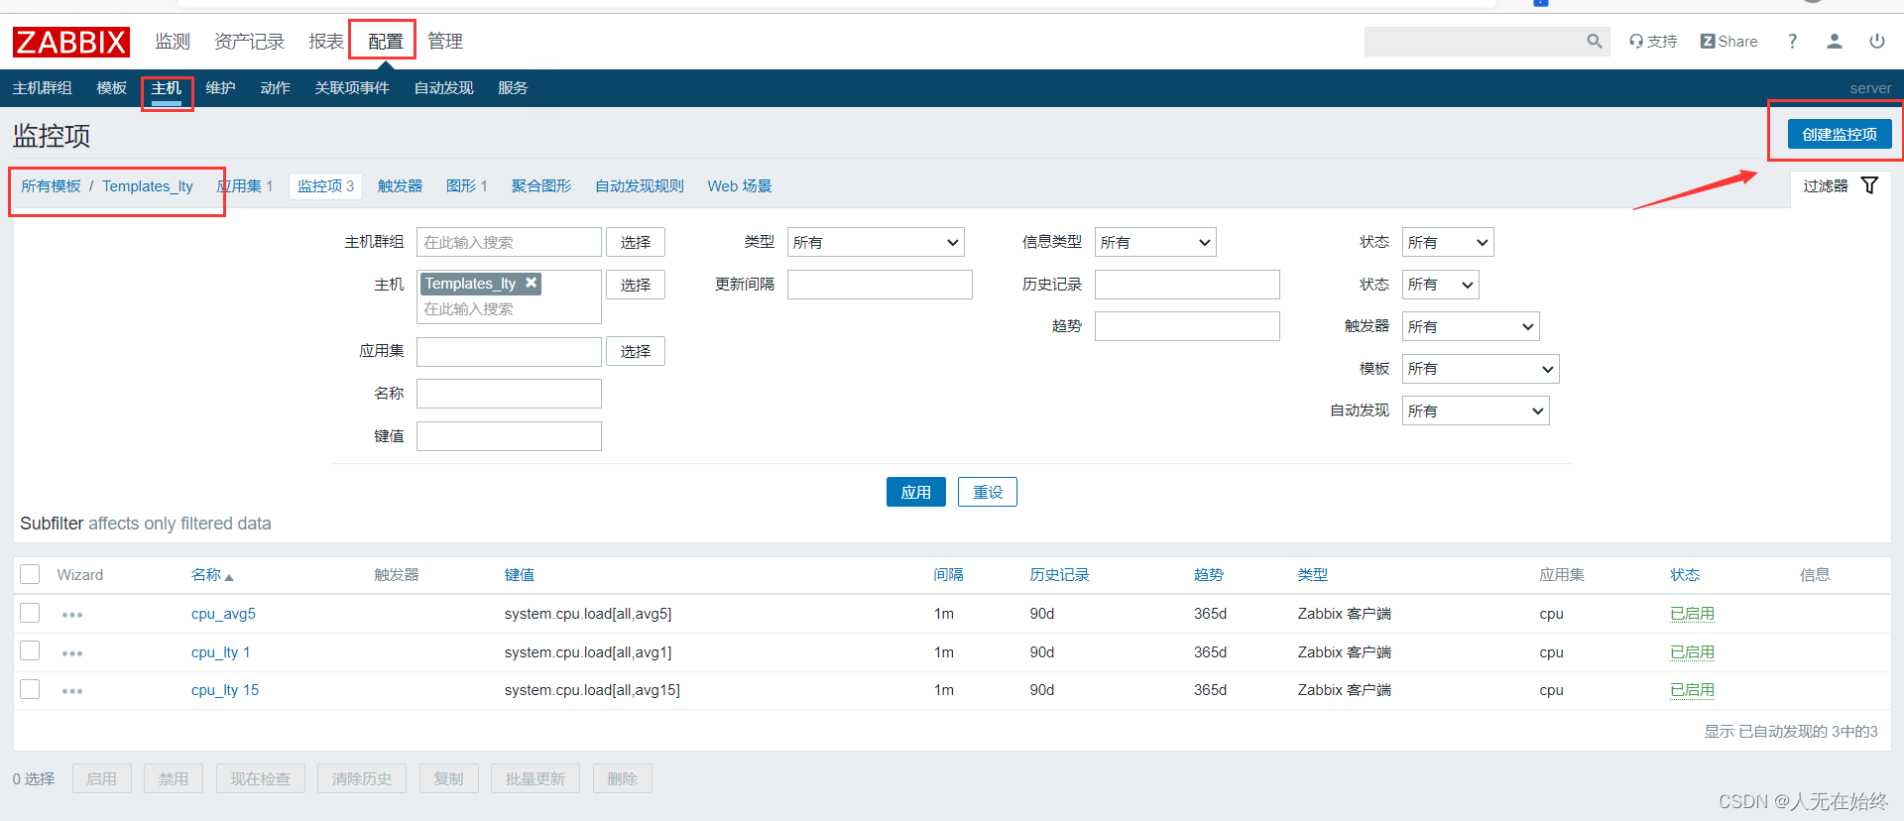Toggle the 过滤器 filter funnel
Image resolution: width=1904 pixels, height=821 pixels.
(1869, 185)
